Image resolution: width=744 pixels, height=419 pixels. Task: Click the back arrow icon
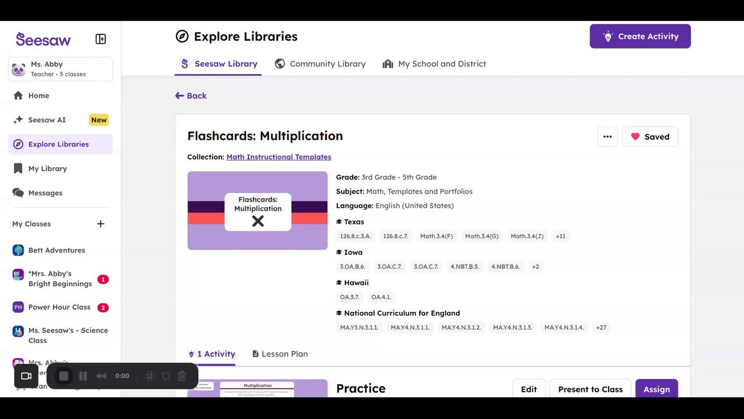pyautogui.click(x=180, y=95)
